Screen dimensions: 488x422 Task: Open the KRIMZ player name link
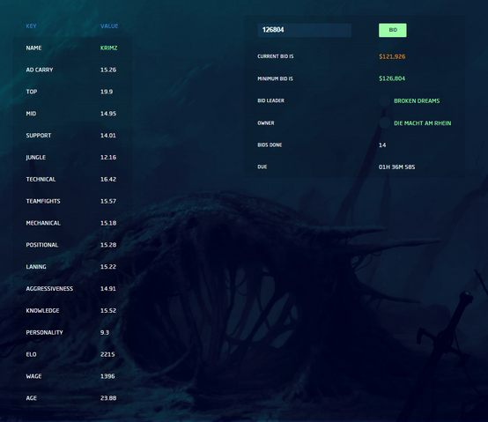click(x=109, y=48)
